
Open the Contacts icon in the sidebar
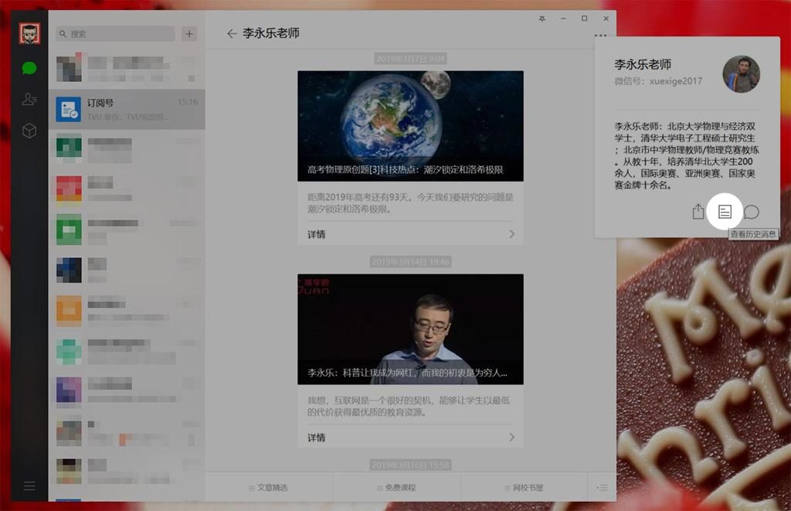tap(29, 99)
